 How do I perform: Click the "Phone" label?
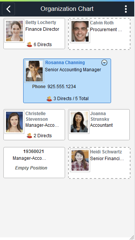[39, 87]
